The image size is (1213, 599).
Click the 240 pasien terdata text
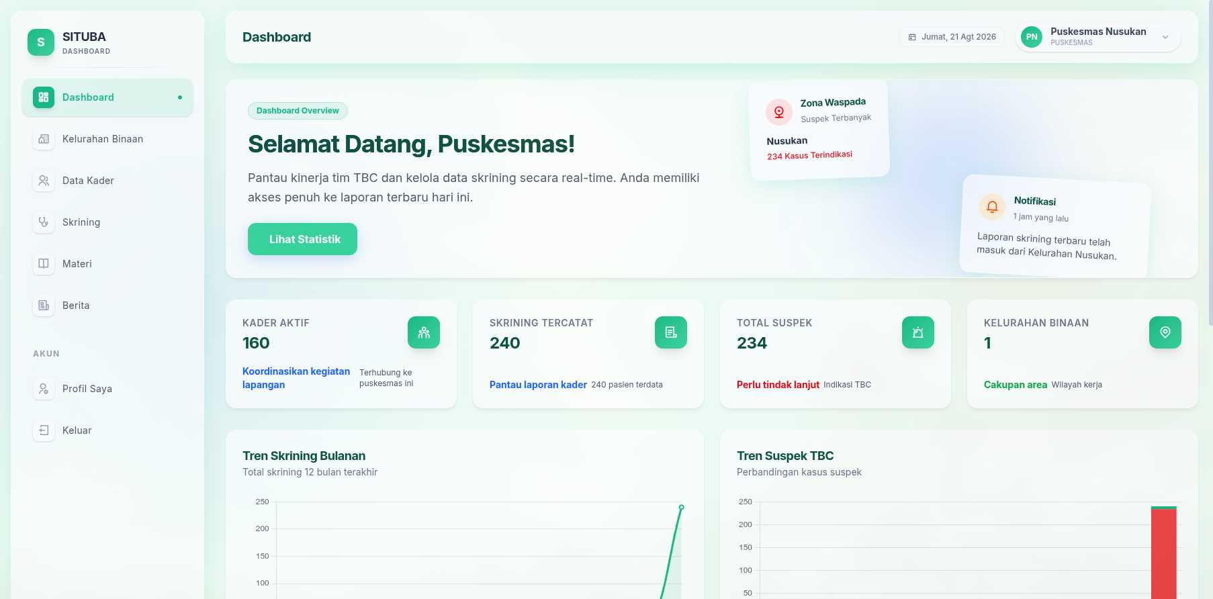click(627, 385)
